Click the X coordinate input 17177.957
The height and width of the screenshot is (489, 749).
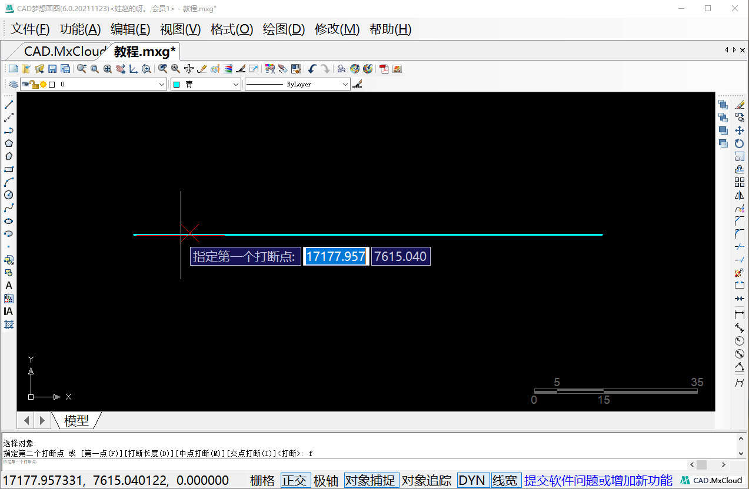pyautogui.click(x=336, y=256)
